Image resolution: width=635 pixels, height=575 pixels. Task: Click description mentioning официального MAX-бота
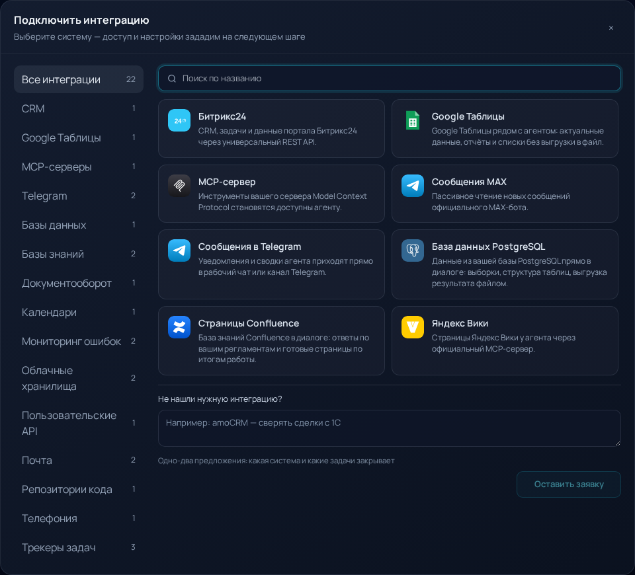(501, 202)
